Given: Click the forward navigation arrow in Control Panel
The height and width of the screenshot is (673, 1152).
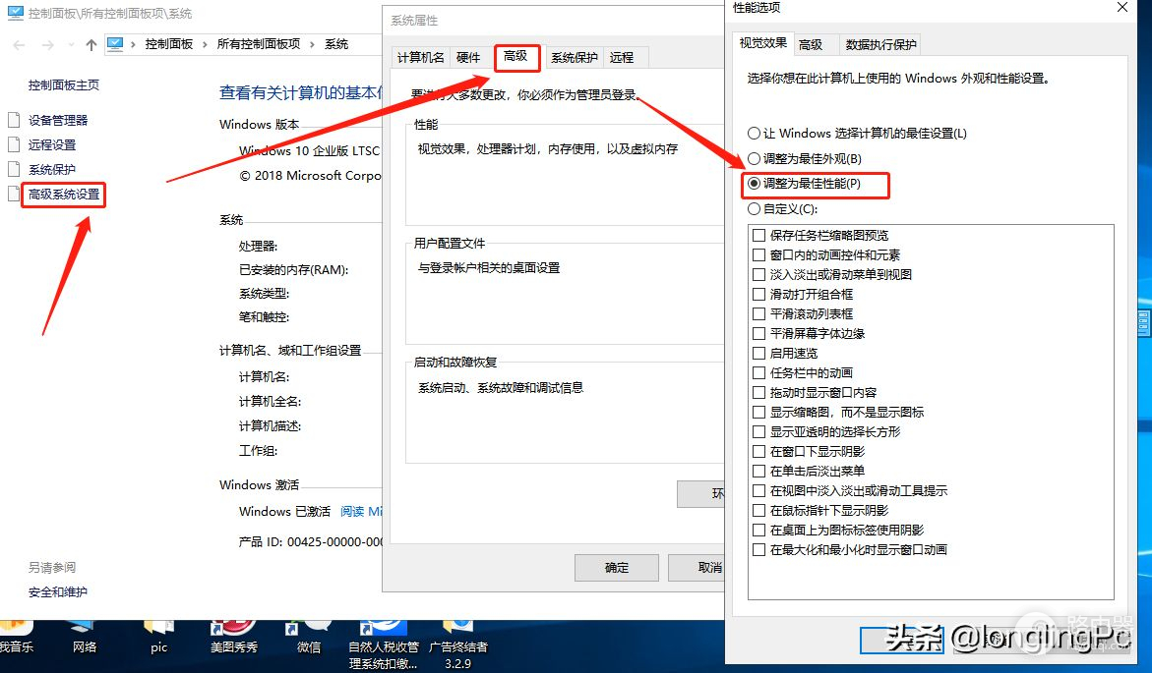Looking at the screenshot, I should (x=48, y=45).
